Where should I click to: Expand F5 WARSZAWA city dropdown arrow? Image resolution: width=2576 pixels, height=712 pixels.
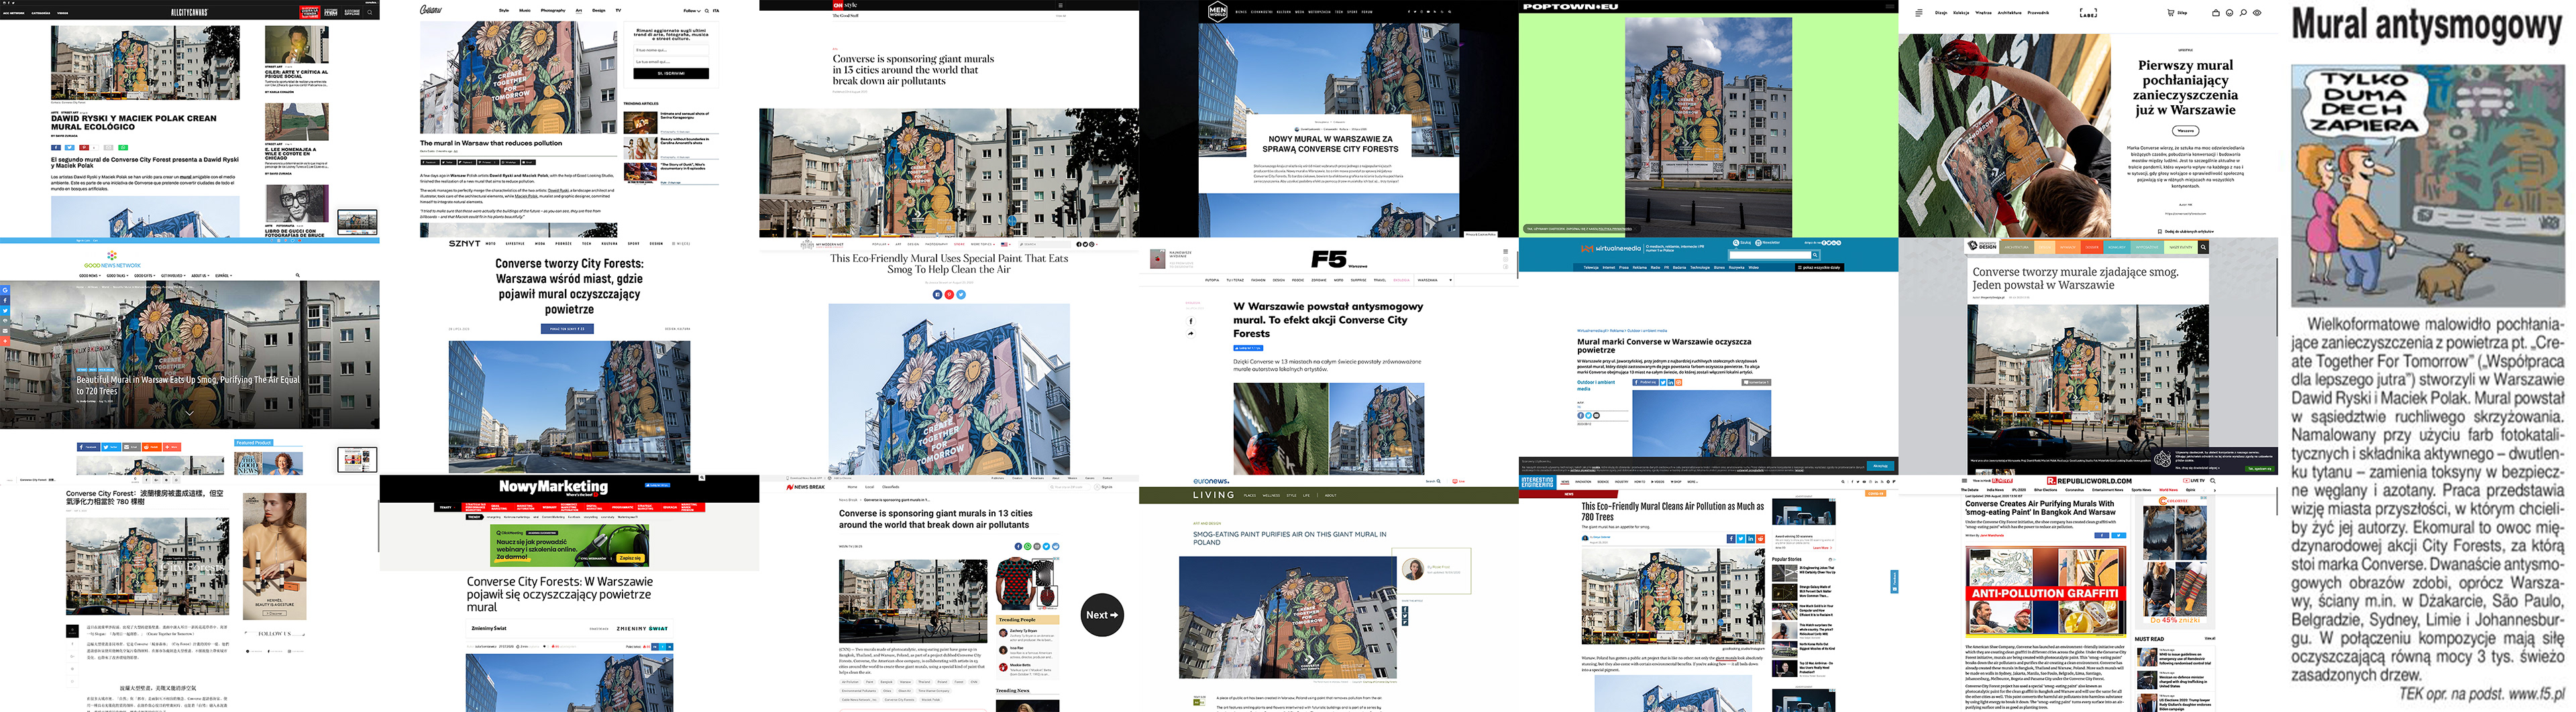tap(1451, 281)
